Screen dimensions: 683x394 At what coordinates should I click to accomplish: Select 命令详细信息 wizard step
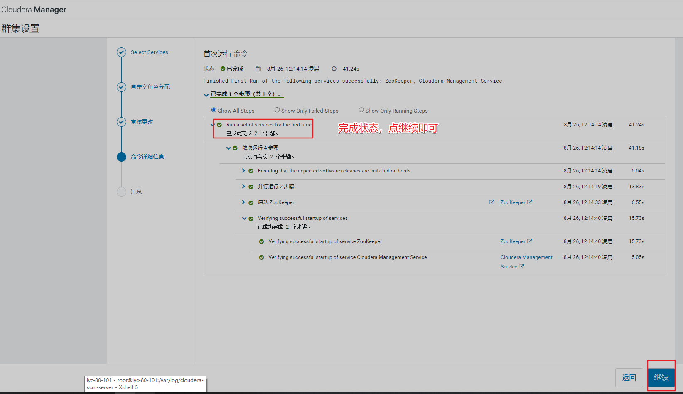147,157
